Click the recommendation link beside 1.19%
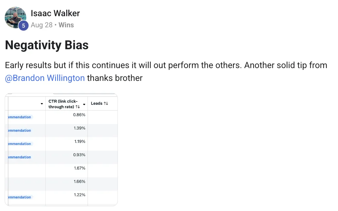338x211 pixels. click(x=19, y=144)
